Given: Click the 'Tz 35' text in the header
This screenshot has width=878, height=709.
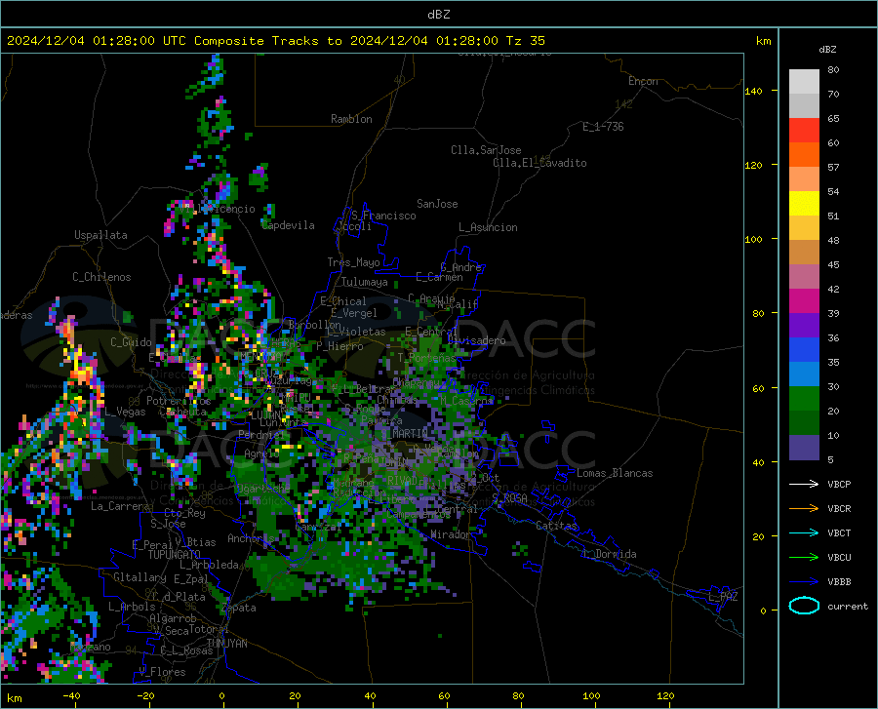Looking at the screenshot, I should click(x=525, y=41).
